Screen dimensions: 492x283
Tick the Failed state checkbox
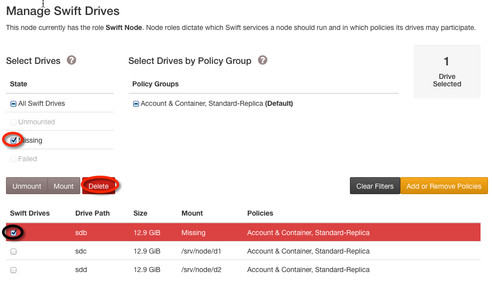coord(13,159)
